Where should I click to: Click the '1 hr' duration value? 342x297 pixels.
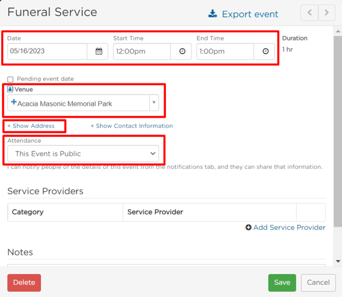287,49
